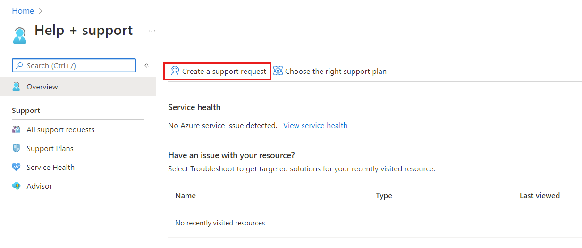
Task: Click the Service health heading
Action: coord(194,107)
